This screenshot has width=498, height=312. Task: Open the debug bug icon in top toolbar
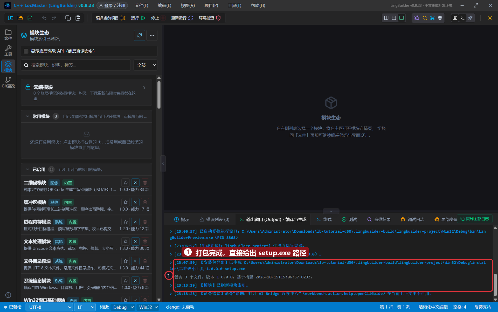tap(417, 18)
